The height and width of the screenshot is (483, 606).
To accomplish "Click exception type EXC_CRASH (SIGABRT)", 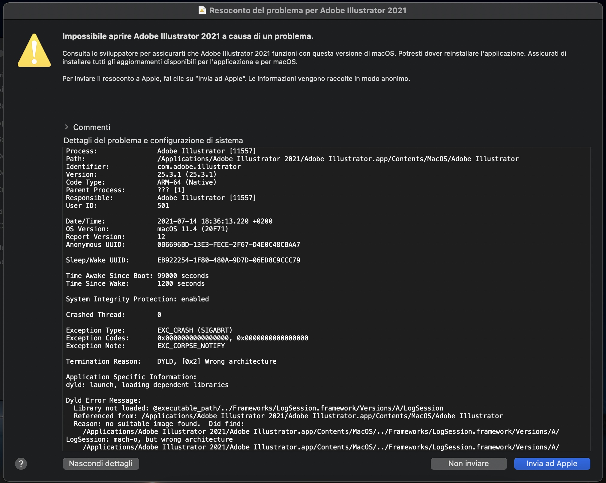I will coord(195,330).
